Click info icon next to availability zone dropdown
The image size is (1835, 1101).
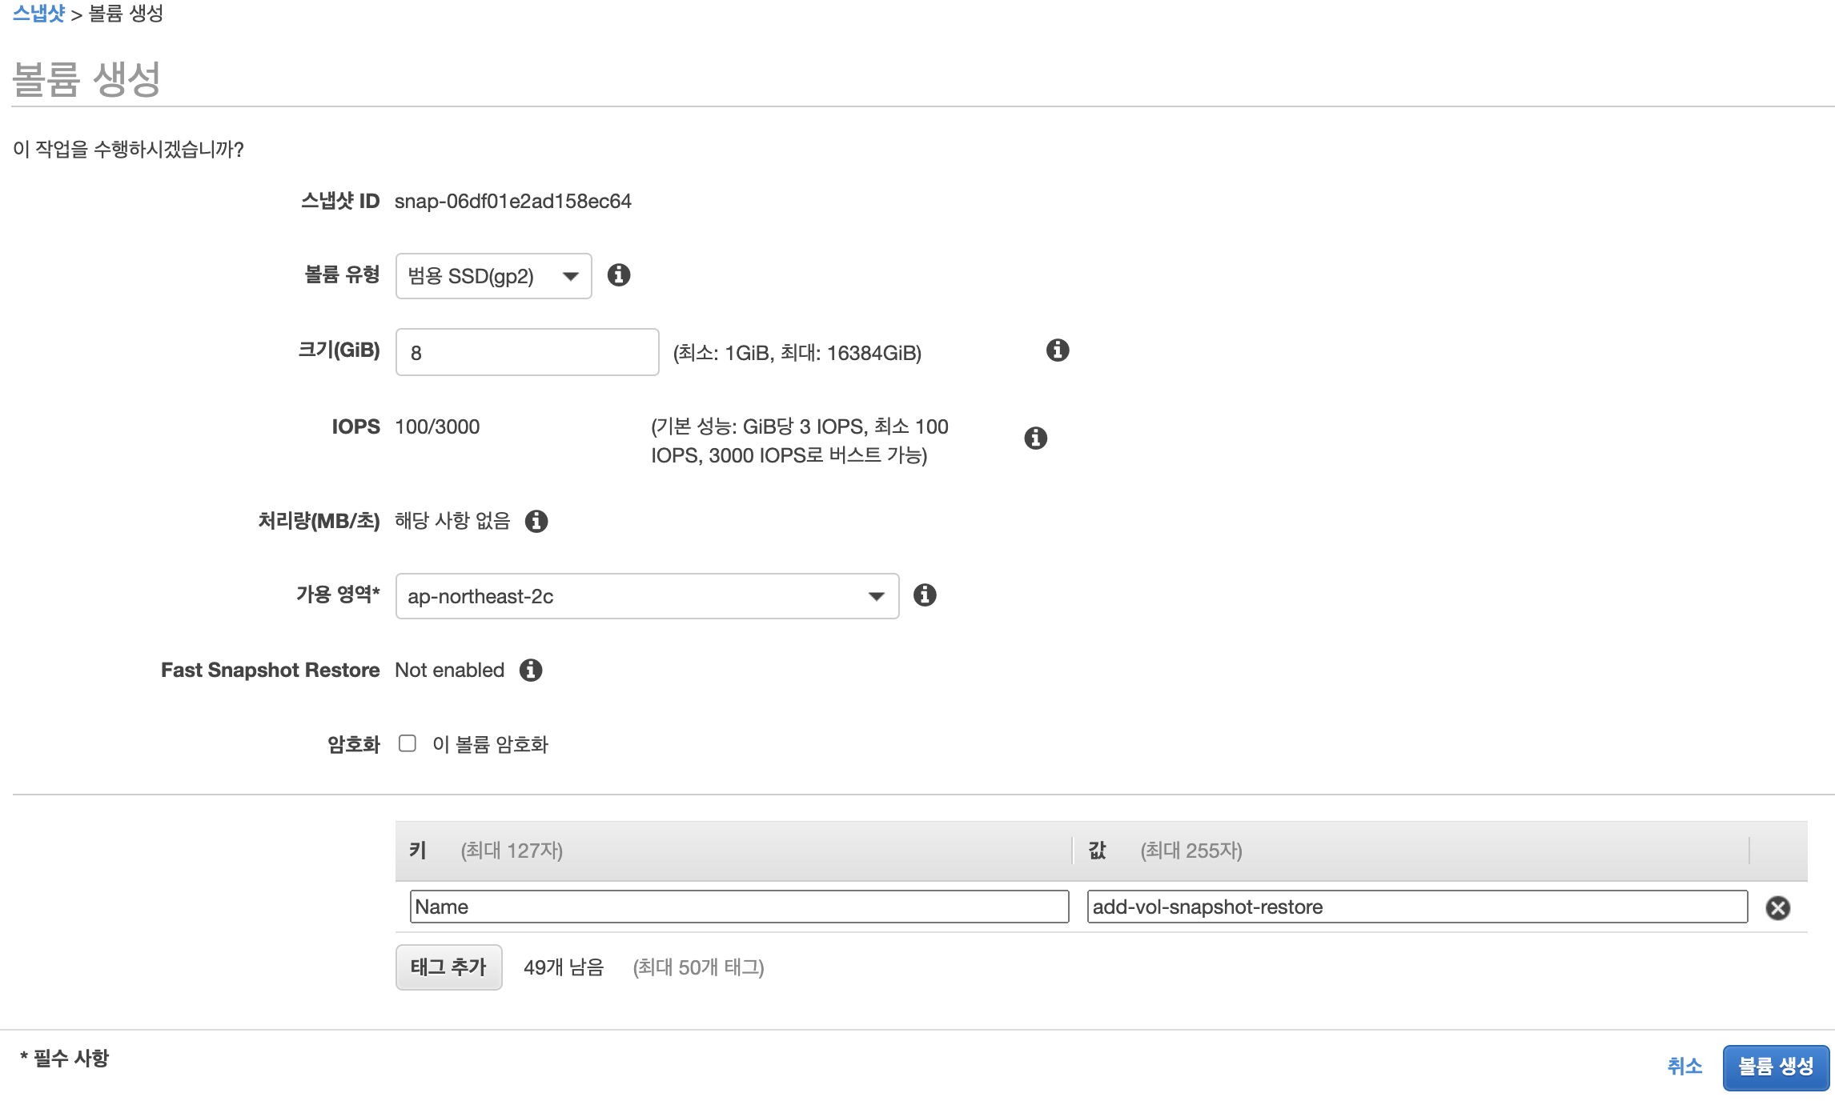coord(925,595)
